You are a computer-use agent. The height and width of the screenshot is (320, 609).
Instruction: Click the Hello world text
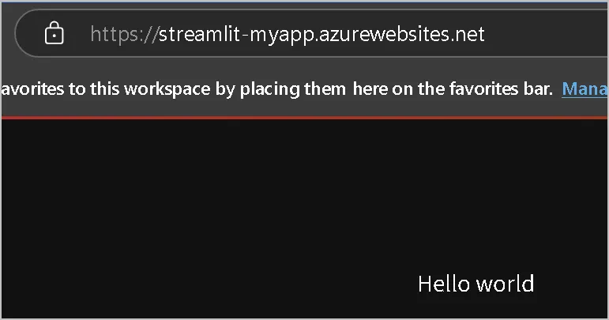click(476, 284)
